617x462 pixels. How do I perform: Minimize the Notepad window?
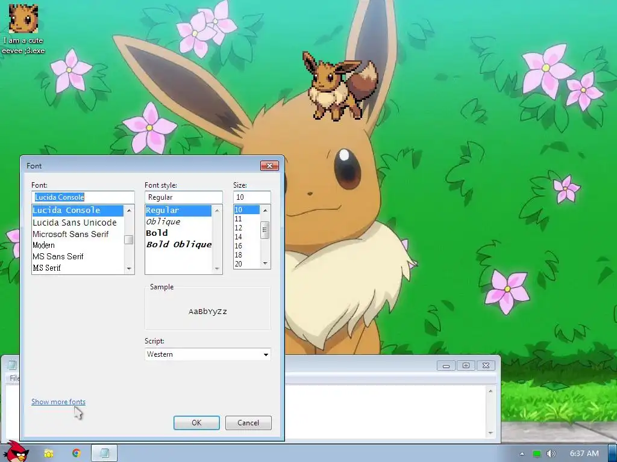(446, 366)
